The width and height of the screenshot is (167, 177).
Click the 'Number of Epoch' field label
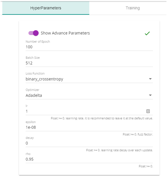[38, 42]
